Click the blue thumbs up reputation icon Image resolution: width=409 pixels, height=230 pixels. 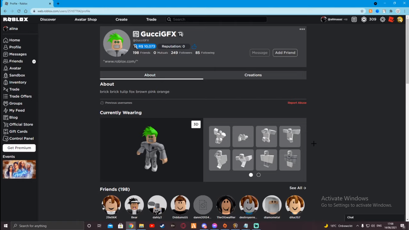point(194,46)
